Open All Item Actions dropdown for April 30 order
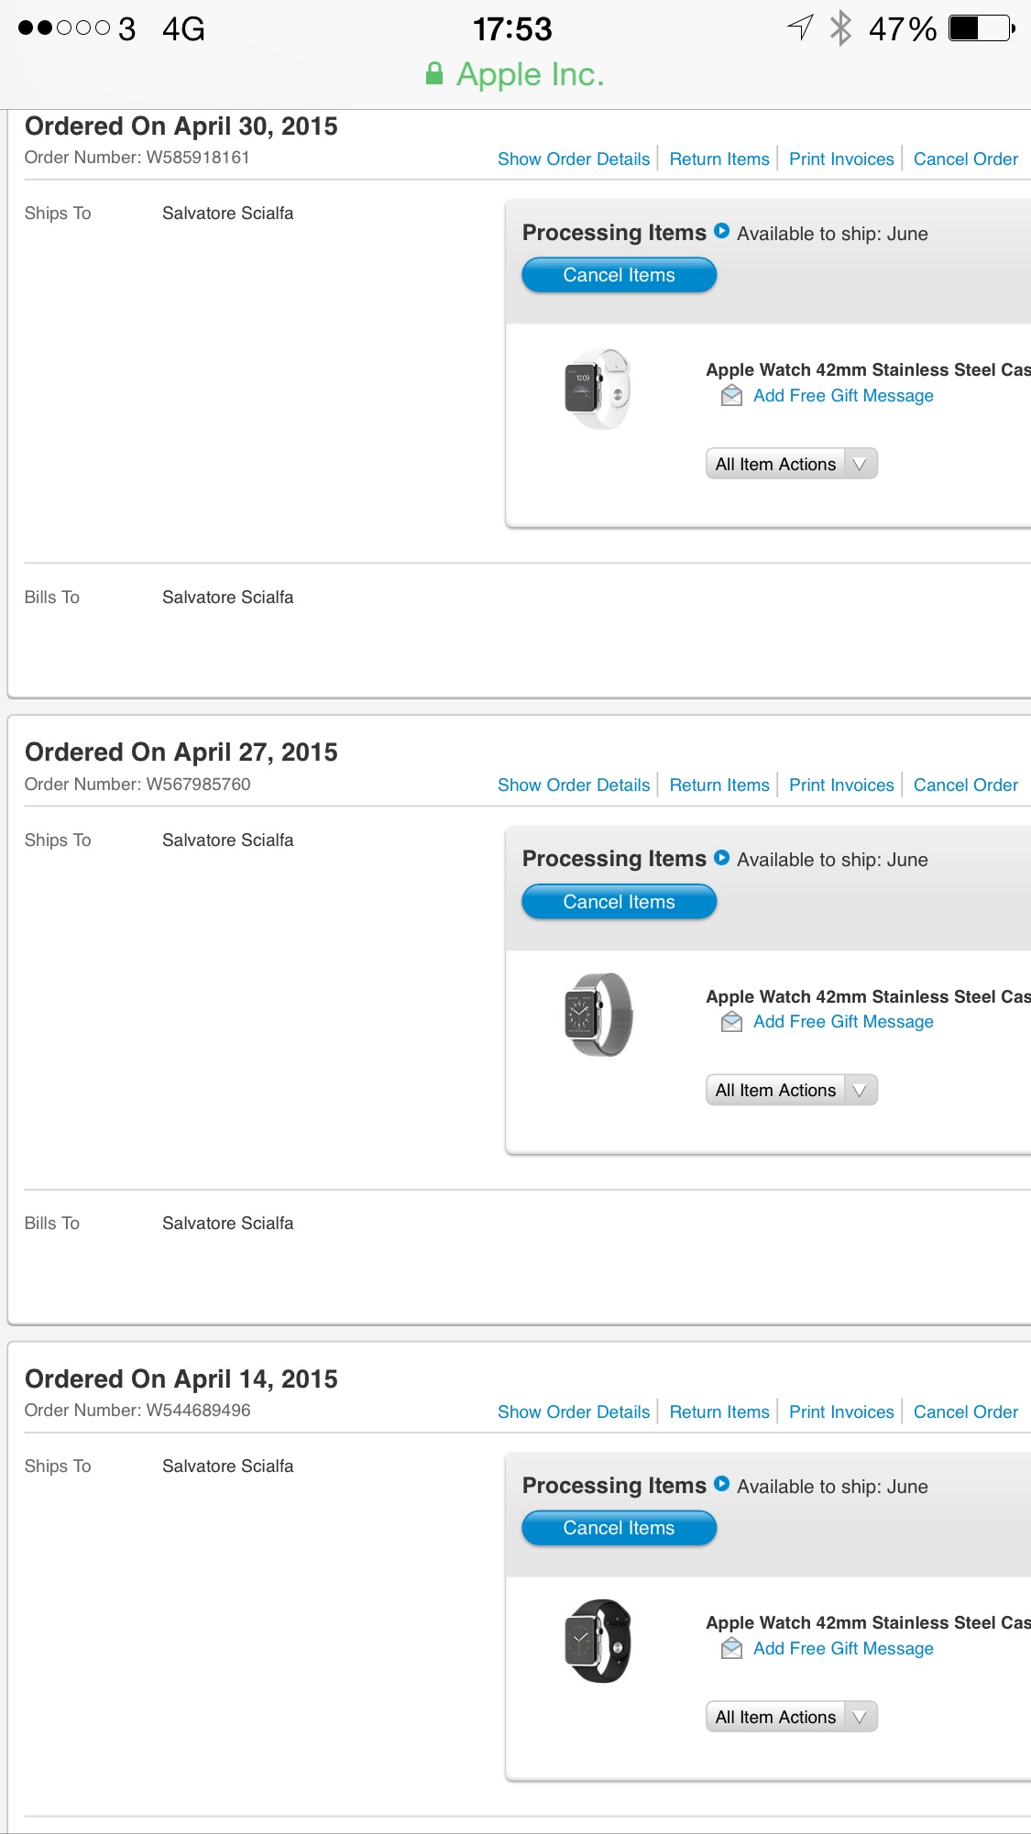 click(x=791, y=464)
